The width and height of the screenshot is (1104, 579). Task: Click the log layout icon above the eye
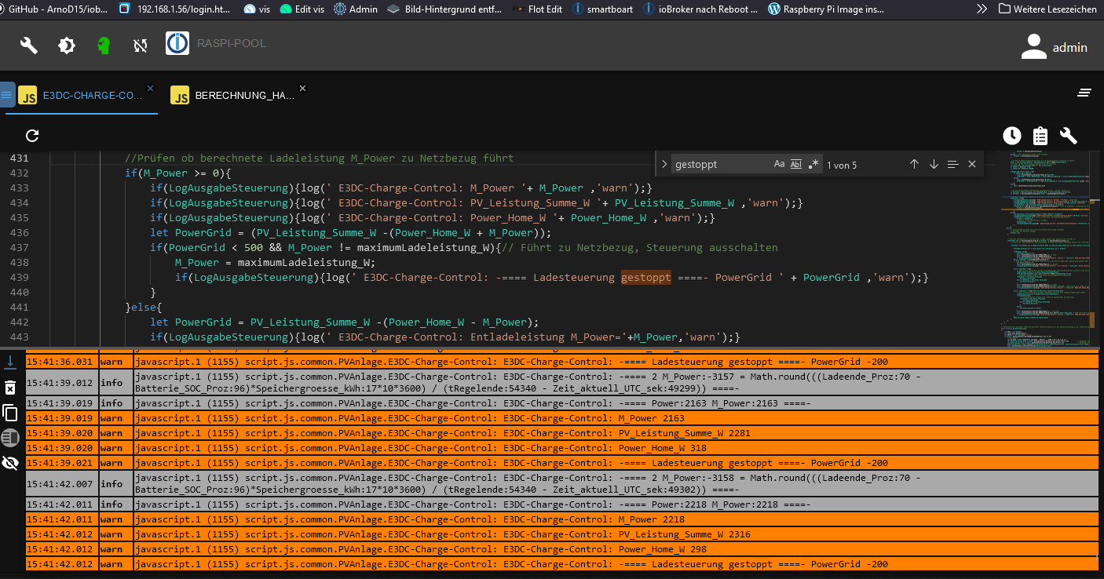pos(10,438)
